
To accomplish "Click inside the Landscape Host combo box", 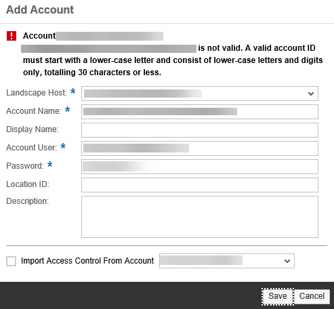I will coord(200,94).
